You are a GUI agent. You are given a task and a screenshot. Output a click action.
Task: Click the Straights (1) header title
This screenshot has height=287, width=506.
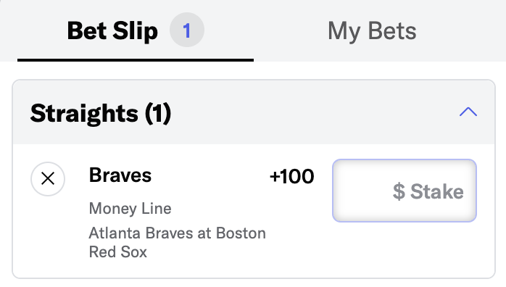(x=101, y=114)
